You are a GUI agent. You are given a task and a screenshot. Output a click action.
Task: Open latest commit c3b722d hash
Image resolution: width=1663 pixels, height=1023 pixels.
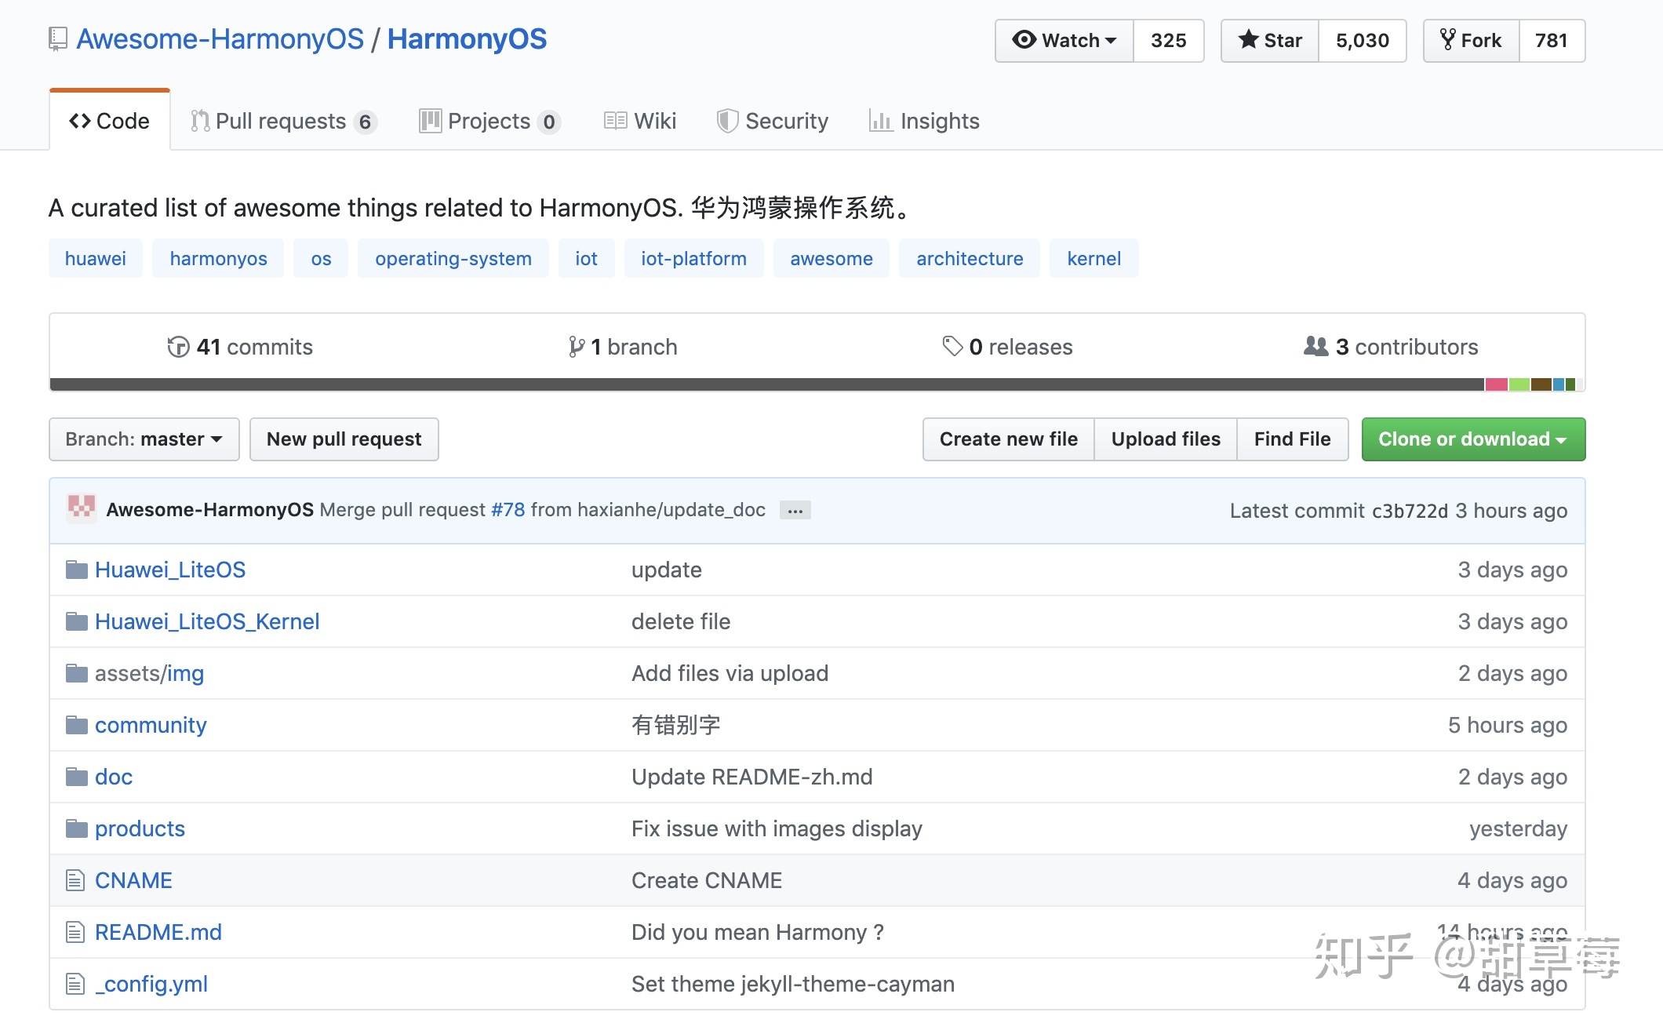[x=1410, y=511]
